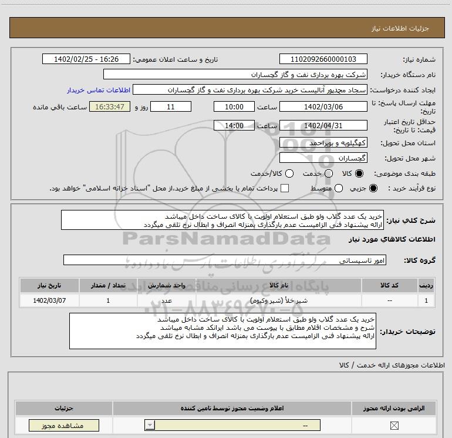
Task: Click the delivery city field گچساران
Action: pos(323,158)
